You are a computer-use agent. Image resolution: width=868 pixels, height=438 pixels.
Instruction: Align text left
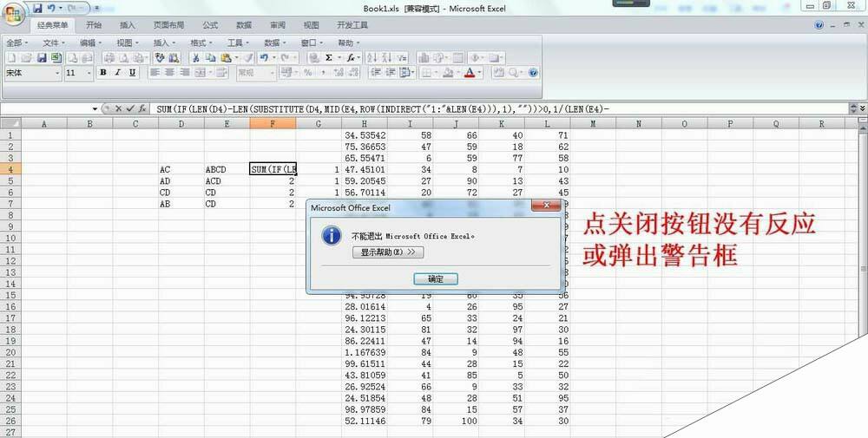[155, 73]
